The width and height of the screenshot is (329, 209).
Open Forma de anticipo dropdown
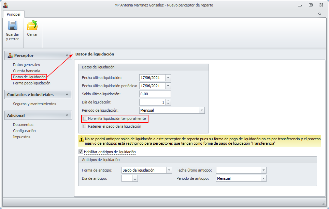(x=169, y=170)
